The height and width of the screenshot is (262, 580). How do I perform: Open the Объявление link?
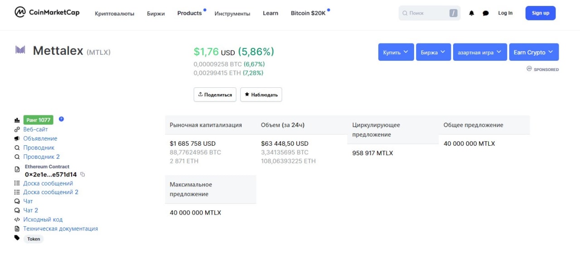point(40,138)
